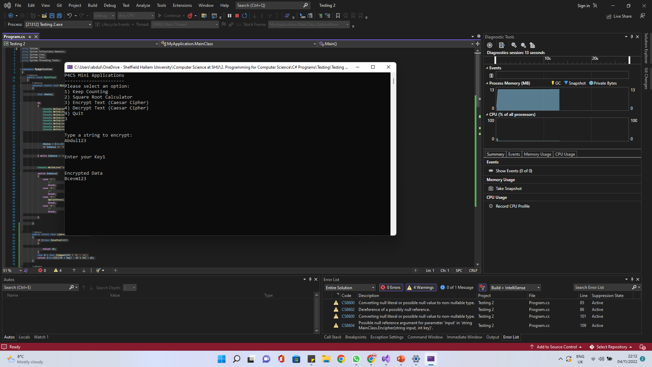This screenshot has height=367, width=652.
Task: Collapse the Process Memory graph section
Action: 487,83
